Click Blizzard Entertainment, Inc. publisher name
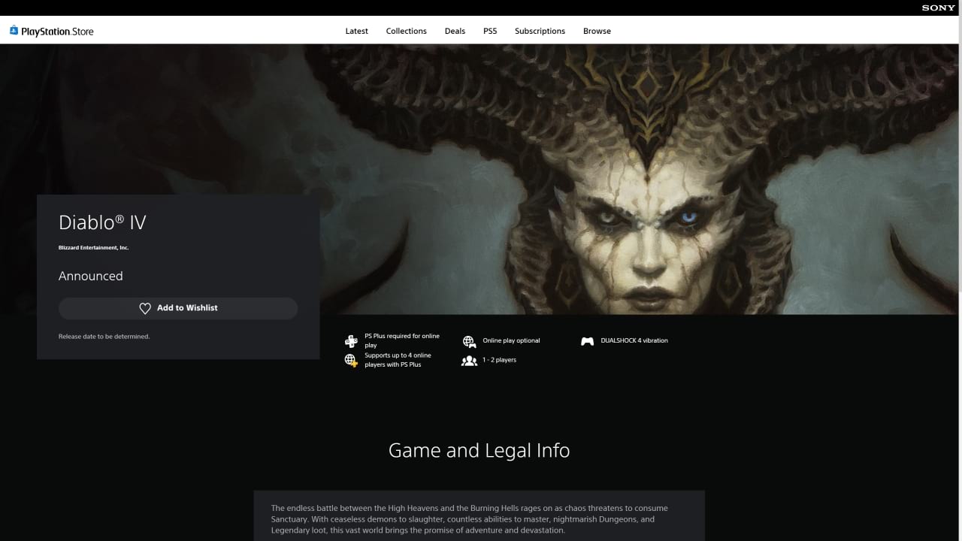 pos(94,248)
